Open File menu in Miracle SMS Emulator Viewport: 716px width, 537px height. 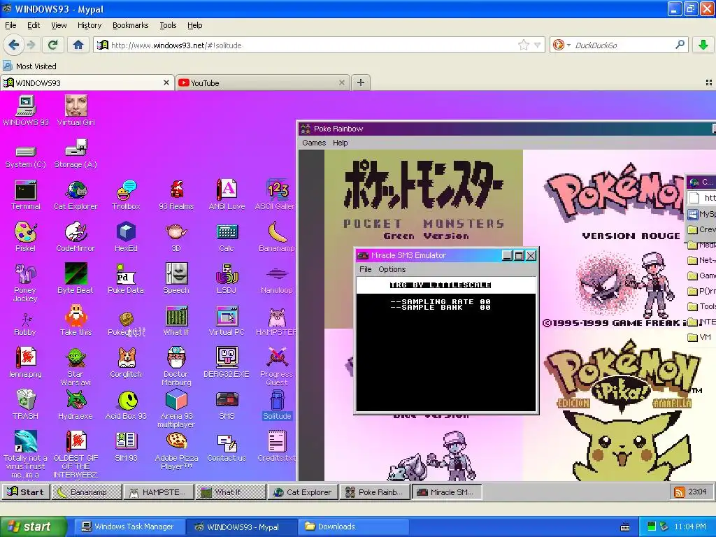coord(365,269)
